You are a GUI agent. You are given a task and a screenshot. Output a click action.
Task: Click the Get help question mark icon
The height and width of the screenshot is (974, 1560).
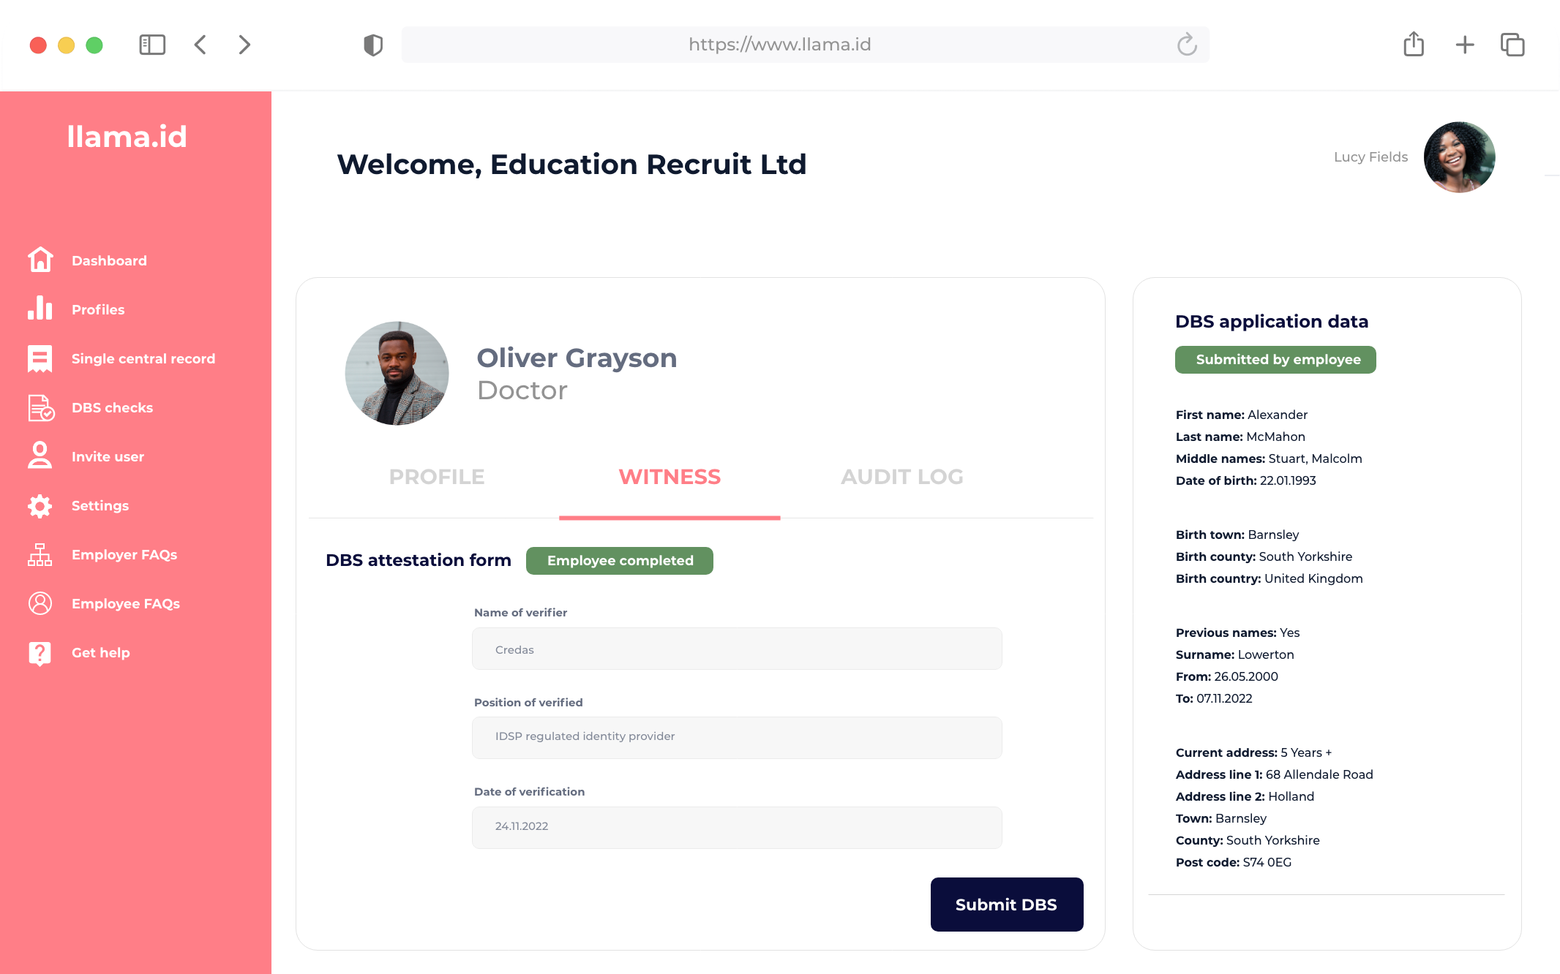[40, 652]
